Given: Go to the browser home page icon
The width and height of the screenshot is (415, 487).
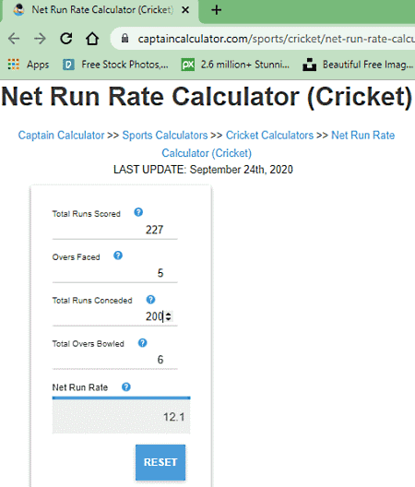Looking at the screenshot, I should pos(92,39).
